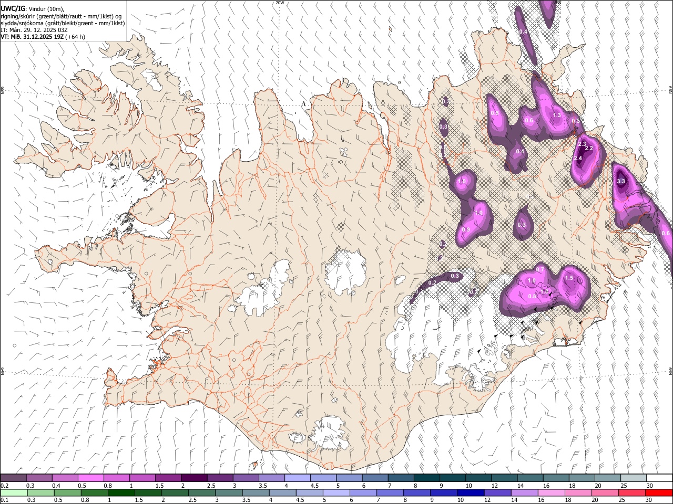Click the '2.5' label in bottom legend row

coord(193,500)
